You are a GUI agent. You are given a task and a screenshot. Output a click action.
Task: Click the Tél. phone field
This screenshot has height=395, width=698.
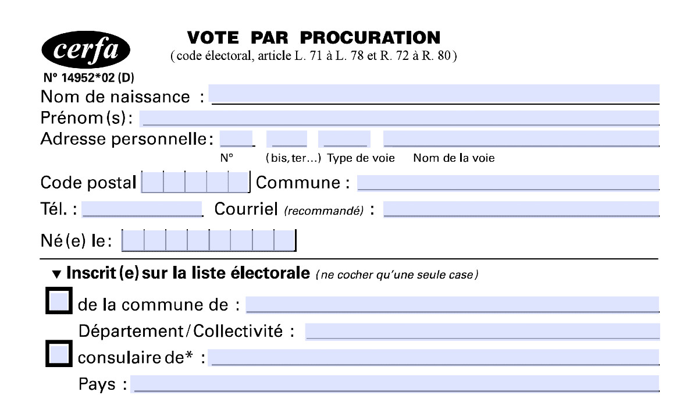pyautogui.click(x=143, y=208)
